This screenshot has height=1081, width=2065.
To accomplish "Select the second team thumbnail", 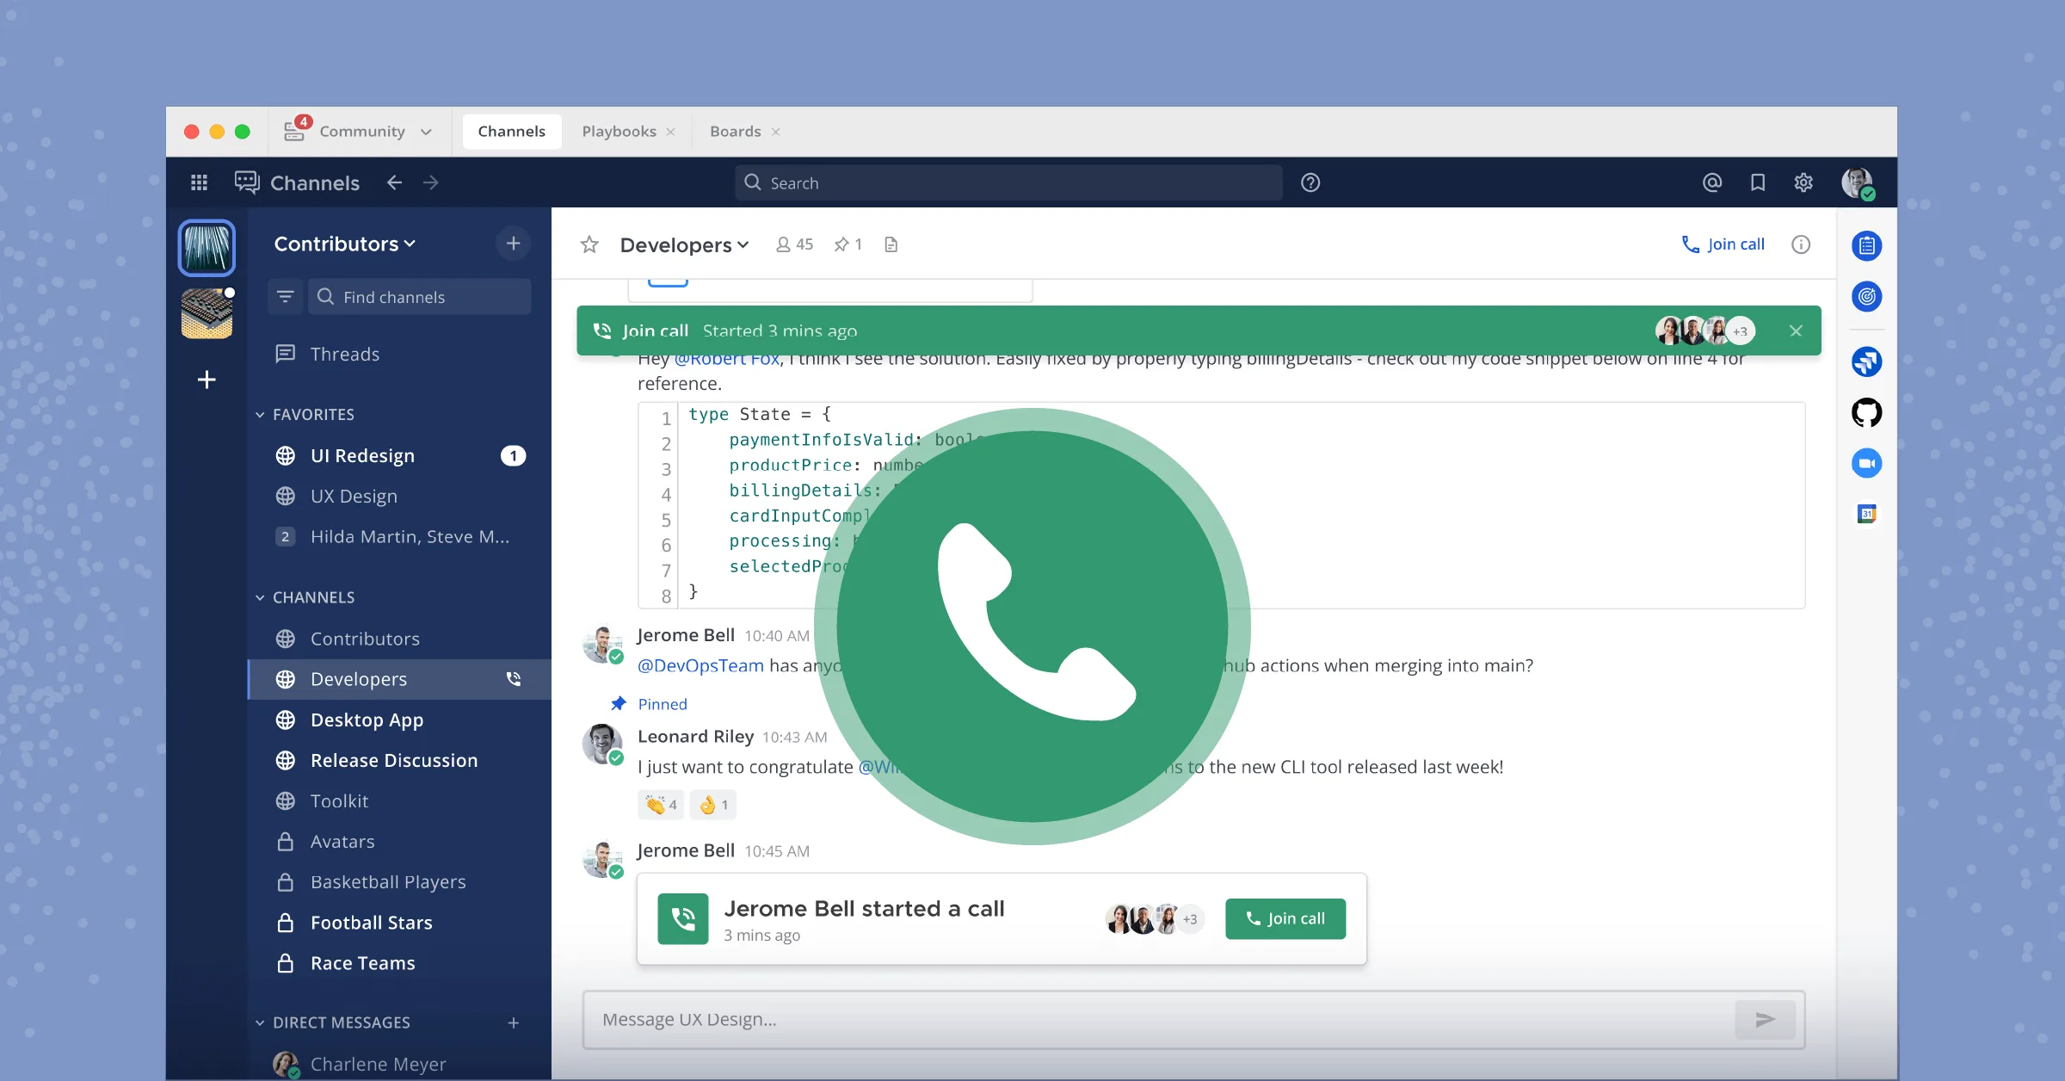I will click(x=206, y=313).
